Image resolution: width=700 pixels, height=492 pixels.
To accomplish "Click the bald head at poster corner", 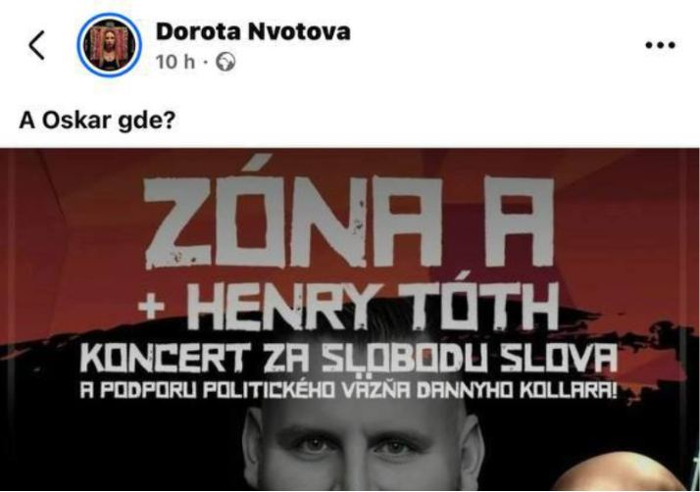I will (x=625, y=477).
